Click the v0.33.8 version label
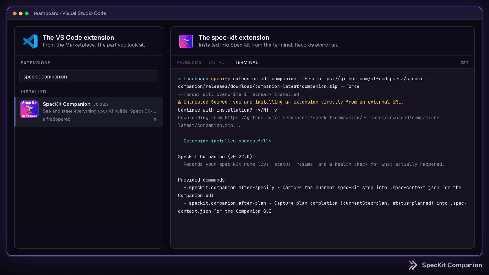This screenshot has height=275, width=489. [101, 105]
